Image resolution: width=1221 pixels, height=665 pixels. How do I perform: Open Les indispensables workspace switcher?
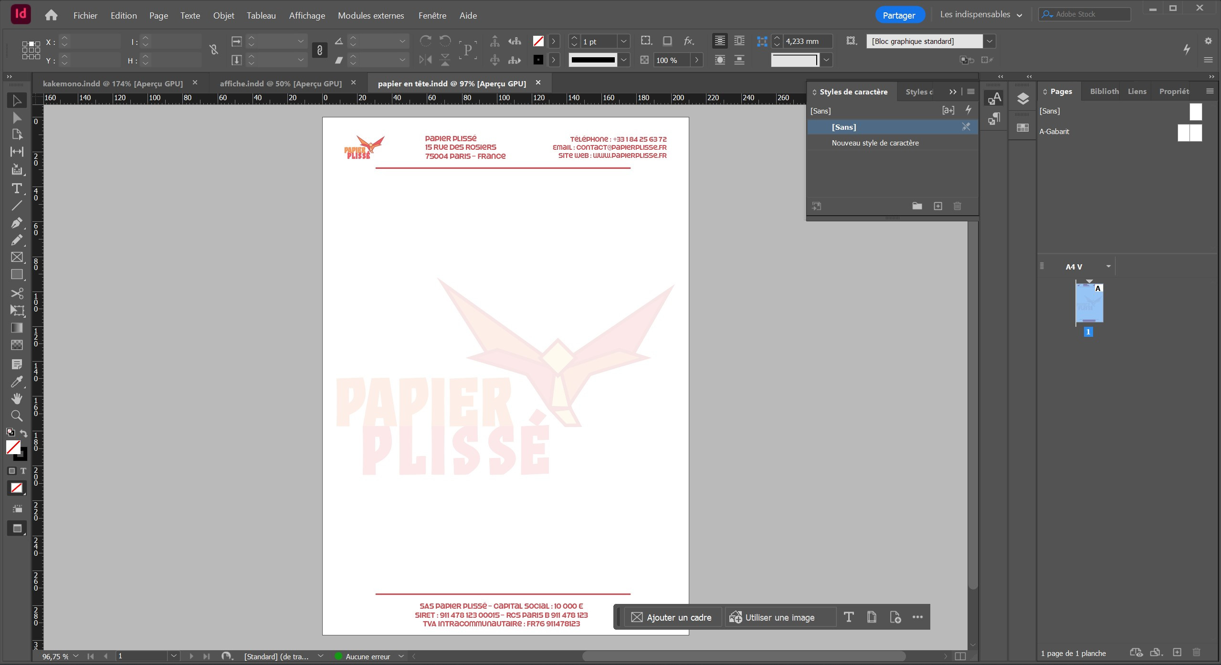tap(981, 14)
